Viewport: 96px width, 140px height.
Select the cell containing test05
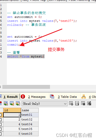[30, 129]
